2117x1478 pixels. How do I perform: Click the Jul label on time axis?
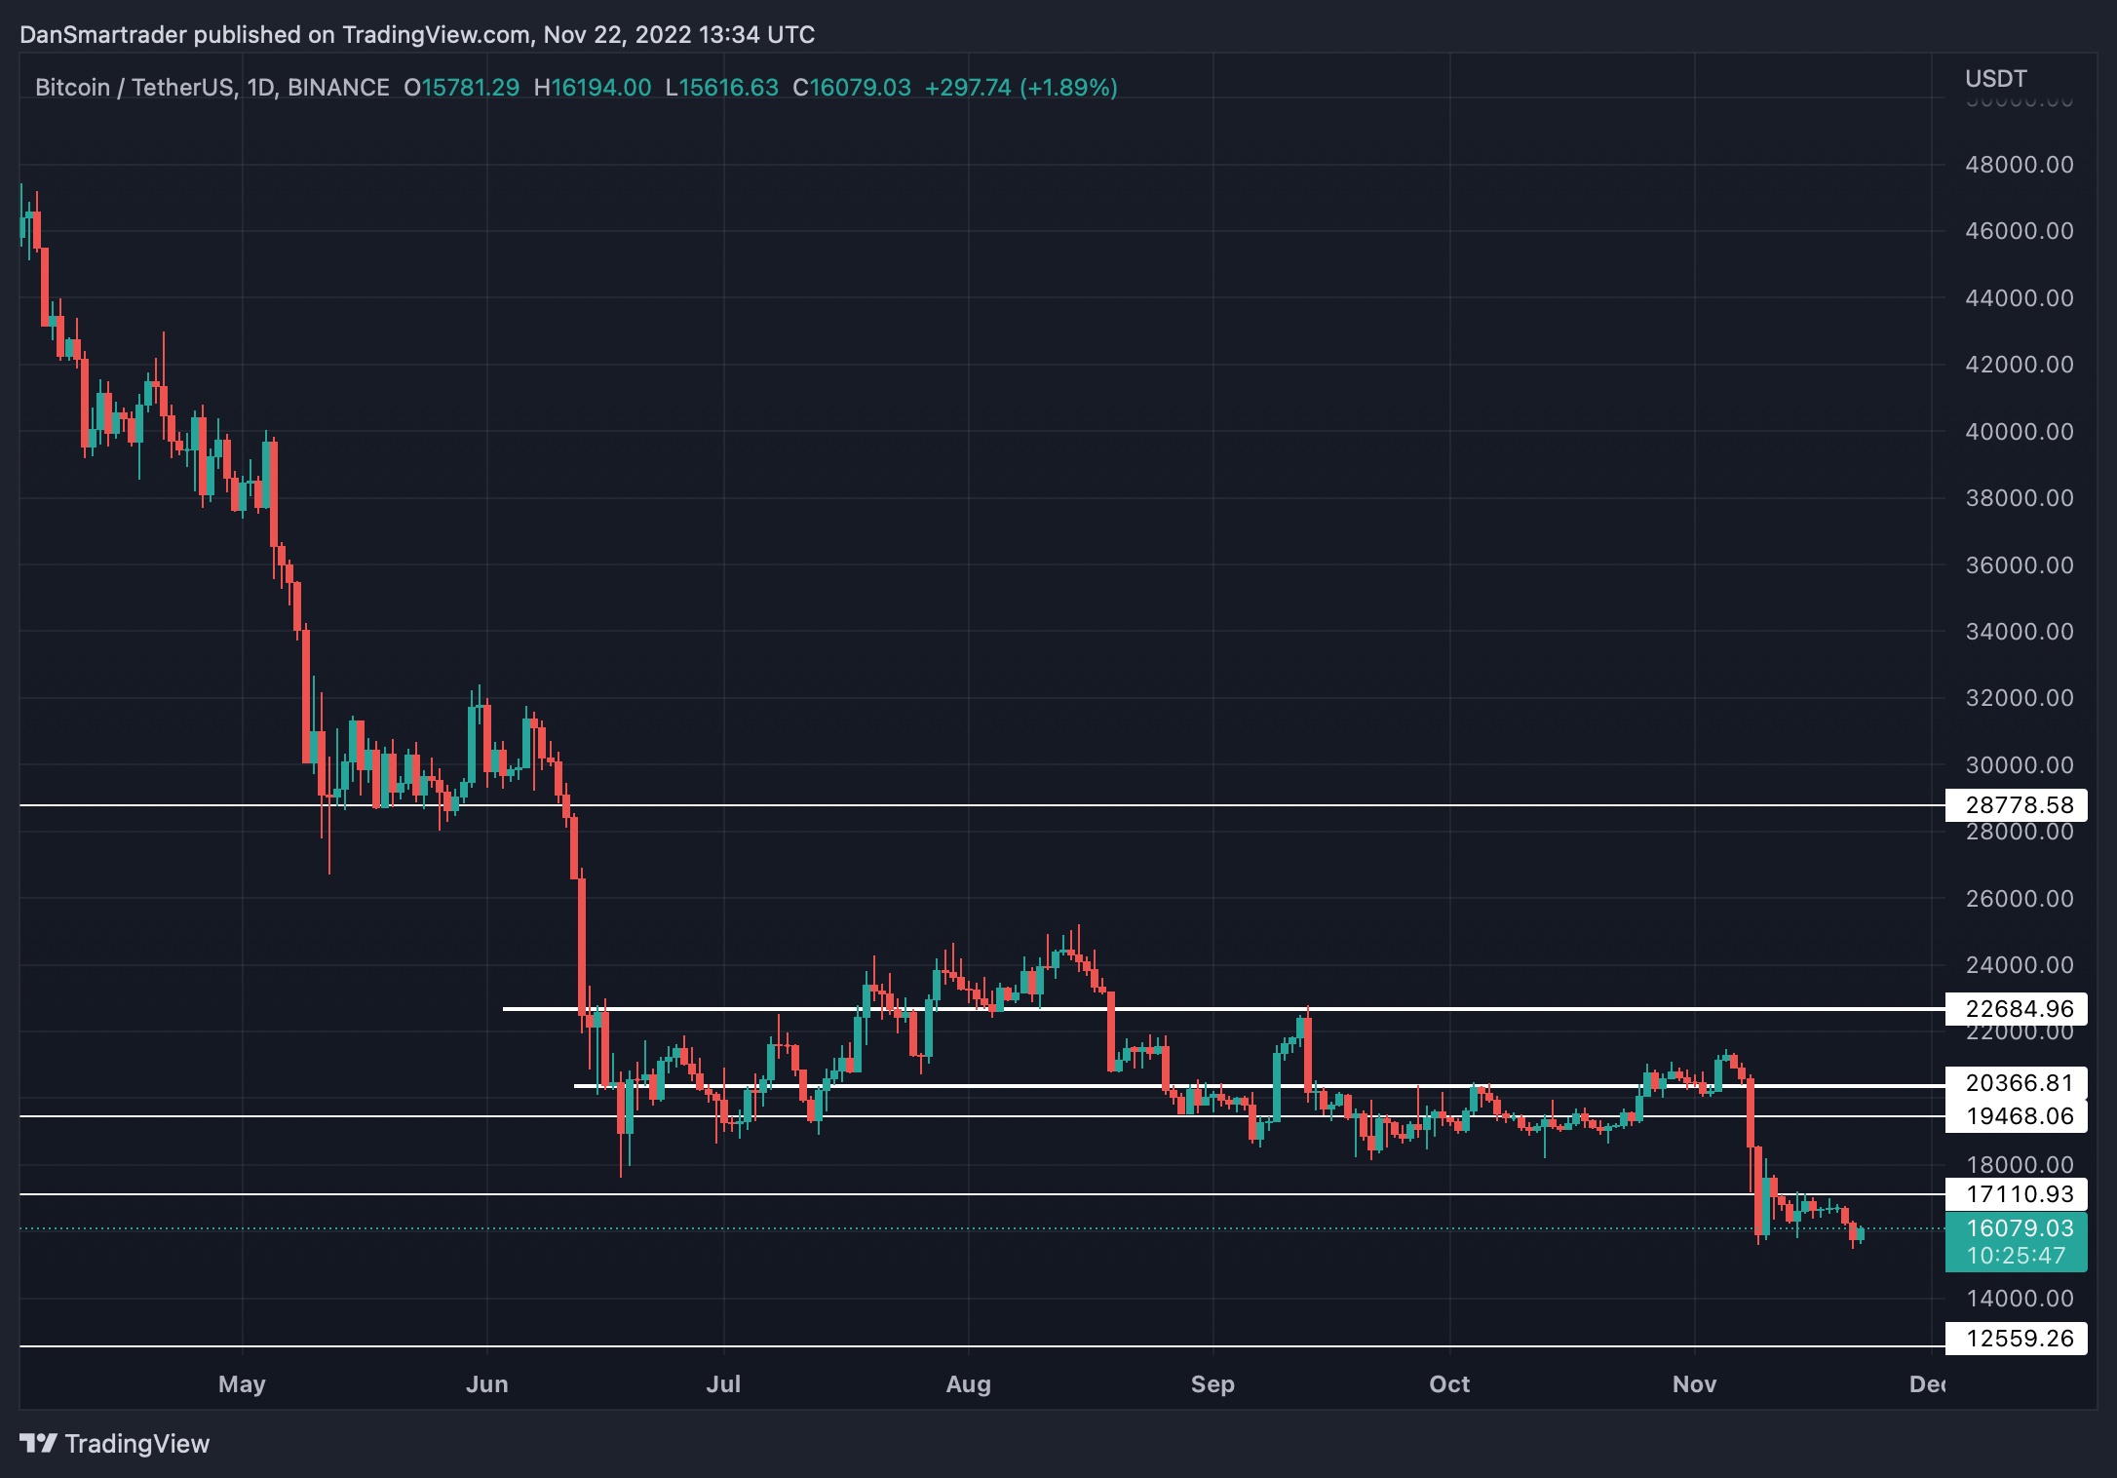pos(723,1383)
